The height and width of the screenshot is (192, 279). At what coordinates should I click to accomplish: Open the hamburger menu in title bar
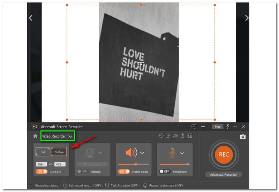point(203,127)
